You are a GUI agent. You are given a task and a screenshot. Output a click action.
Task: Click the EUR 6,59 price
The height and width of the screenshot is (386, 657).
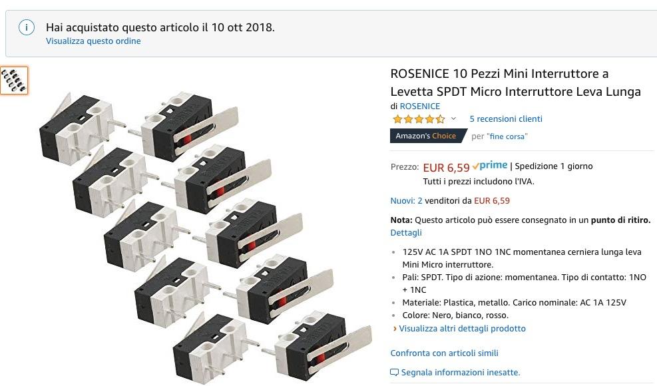[446, 167]
